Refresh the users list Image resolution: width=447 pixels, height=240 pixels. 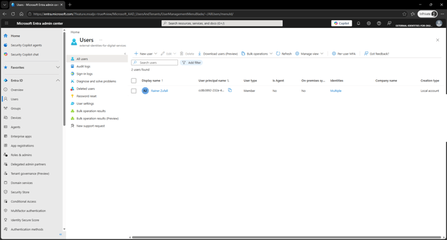(284, 54)
